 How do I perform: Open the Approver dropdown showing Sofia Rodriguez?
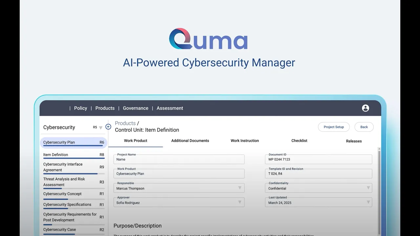pos(179,203)
